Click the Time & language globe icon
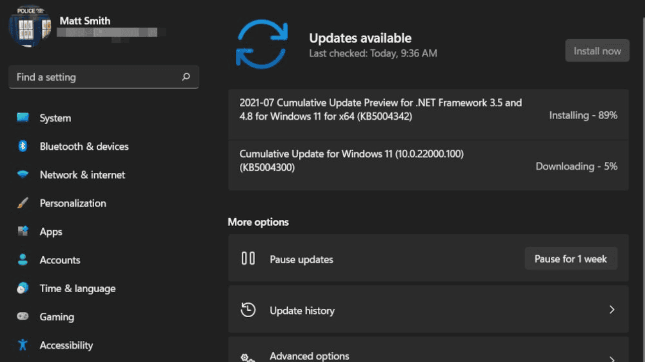This screenshot has height=362, width=645. (23, 288)
